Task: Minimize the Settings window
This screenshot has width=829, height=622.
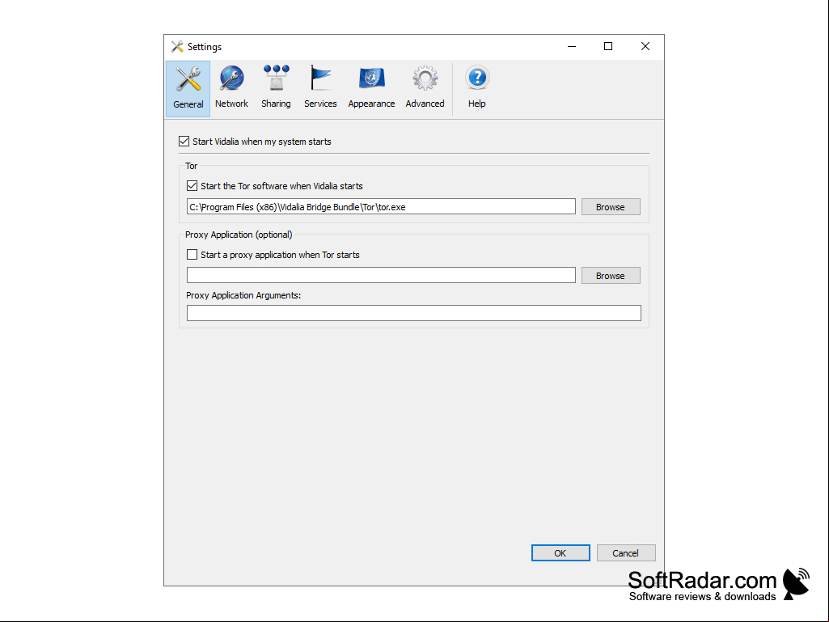Action: pyautogui.click(x=572, y=47)
